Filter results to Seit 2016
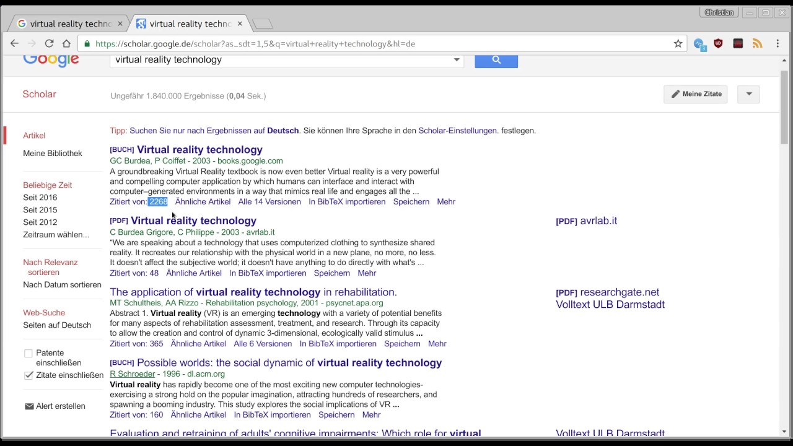The image size is (793, 446). [x=40, y=198]
